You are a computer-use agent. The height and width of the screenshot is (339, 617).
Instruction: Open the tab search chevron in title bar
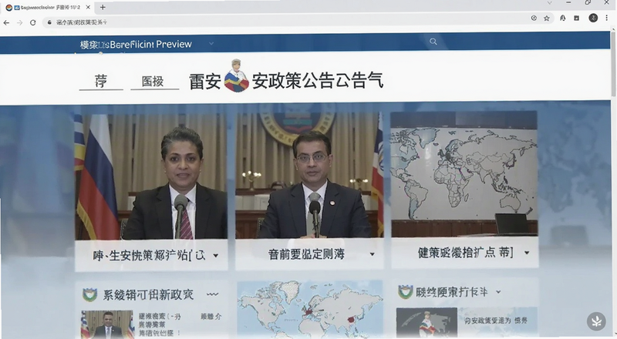pyautogui.click(x=550, y=3)
